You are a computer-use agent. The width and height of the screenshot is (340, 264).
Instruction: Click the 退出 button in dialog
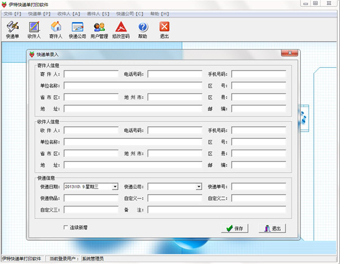(272, 229)
